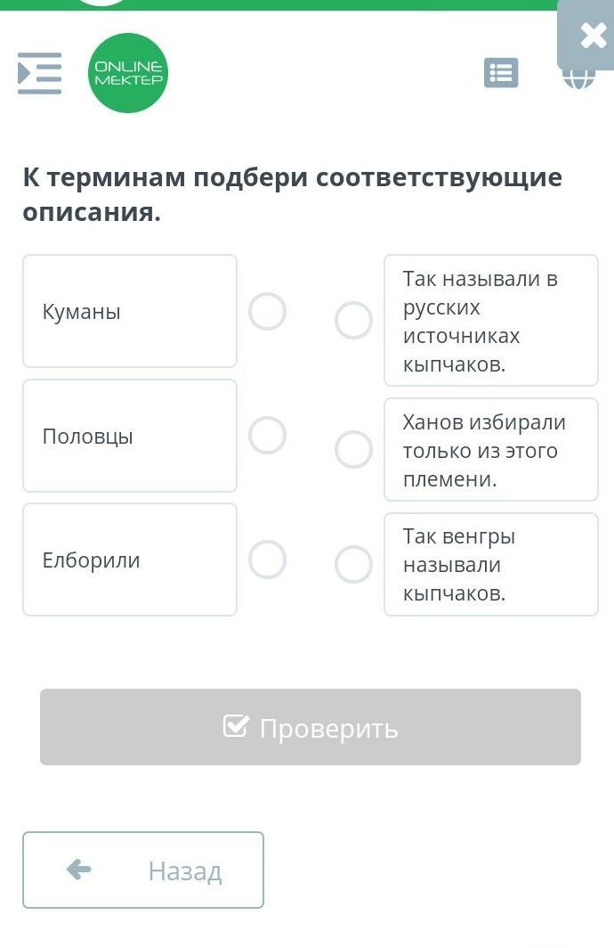
Task: Select the radio button beside Елборили
Action: (268, 560)
